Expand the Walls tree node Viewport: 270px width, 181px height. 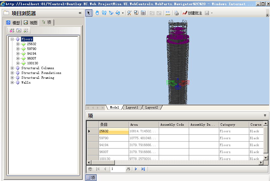(12, 82)
